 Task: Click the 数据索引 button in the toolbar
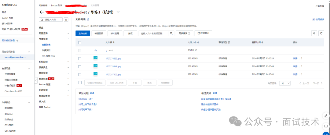[203, 34]
